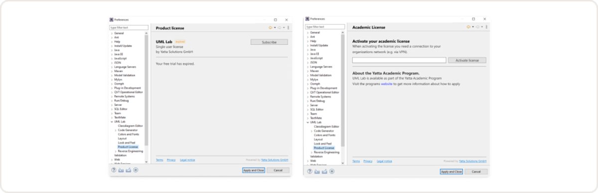Click Cancel in Product license window
The image size is (598, 193).
click(x=278, y=170)
